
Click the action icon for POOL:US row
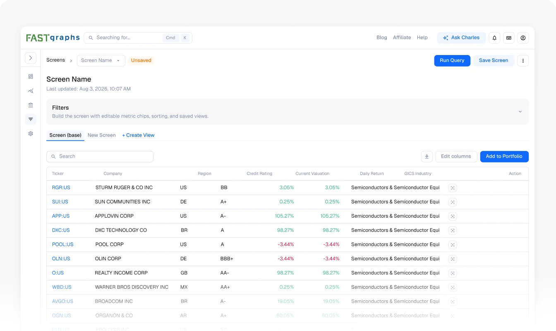pos(453,245)
